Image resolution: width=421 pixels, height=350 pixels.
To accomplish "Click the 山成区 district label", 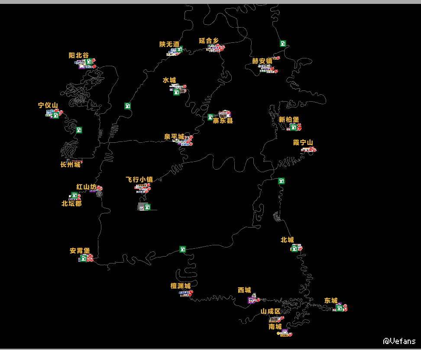I will click(270, 311).
